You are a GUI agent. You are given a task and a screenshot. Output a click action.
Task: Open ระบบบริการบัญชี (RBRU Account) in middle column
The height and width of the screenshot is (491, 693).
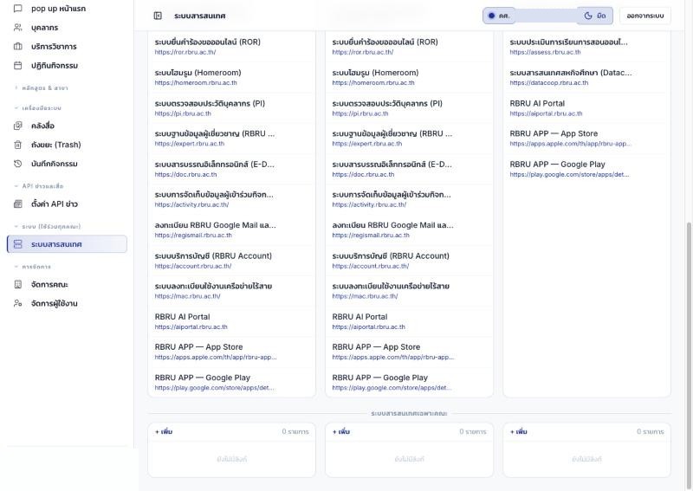pos(409,260)
